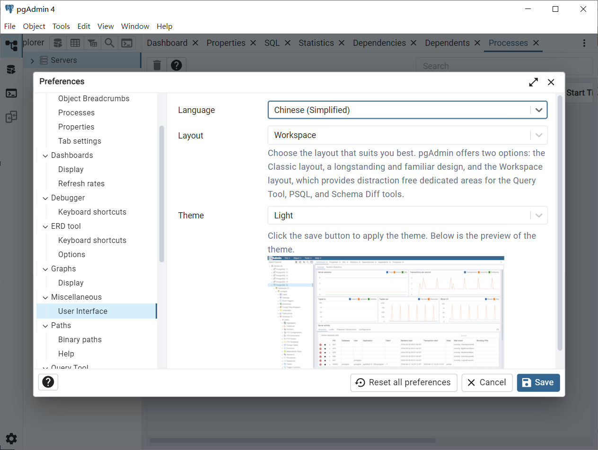Image resolution: width=598 pixels, height=450 pixels.
Task: Collapse the Debugger preferences group
Action: pos(45,198)
